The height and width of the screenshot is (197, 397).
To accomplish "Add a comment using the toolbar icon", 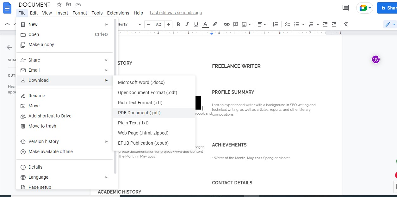I will 235,24.
